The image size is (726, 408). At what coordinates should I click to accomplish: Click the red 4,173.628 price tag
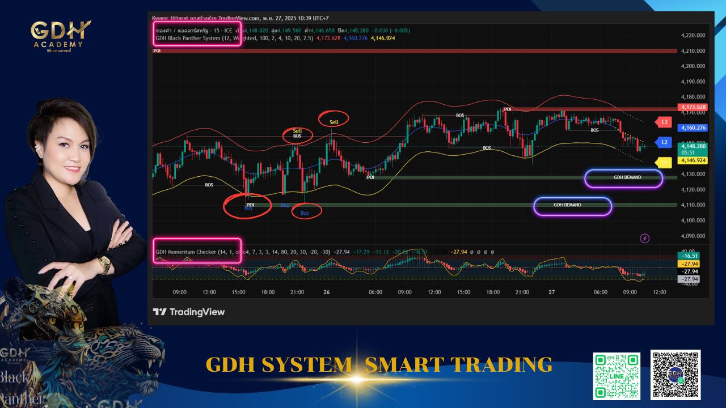[692, 107]
